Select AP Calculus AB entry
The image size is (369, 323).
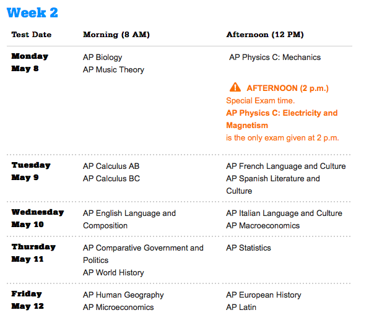(111, 166)
